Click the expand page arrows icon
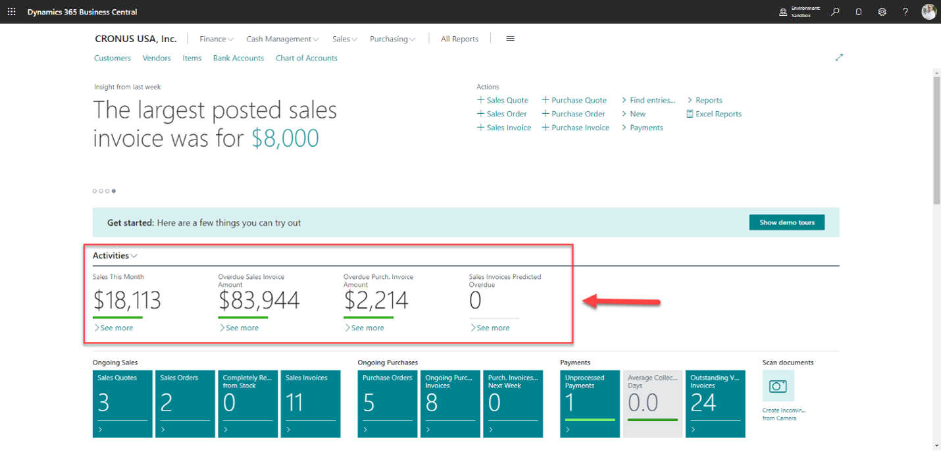 pyautogui.click(x=839, y=58)
